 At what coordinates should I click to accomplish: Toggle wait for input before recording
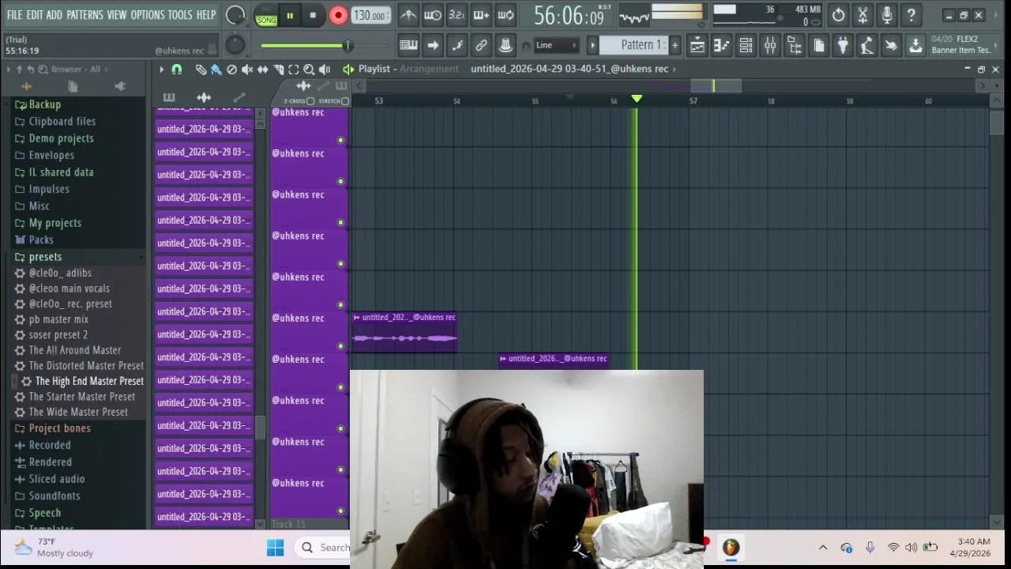(433, 15)
